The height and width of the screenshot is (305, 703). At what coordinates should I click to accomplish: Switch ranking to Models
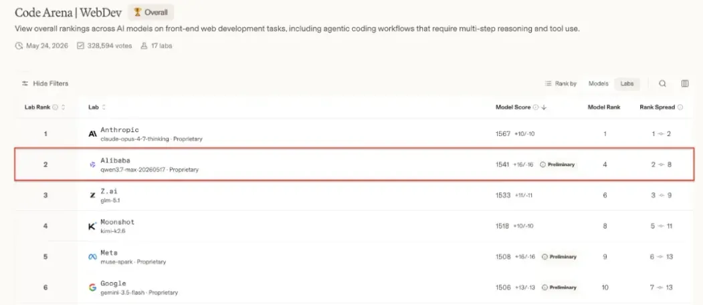pos(598,83)
